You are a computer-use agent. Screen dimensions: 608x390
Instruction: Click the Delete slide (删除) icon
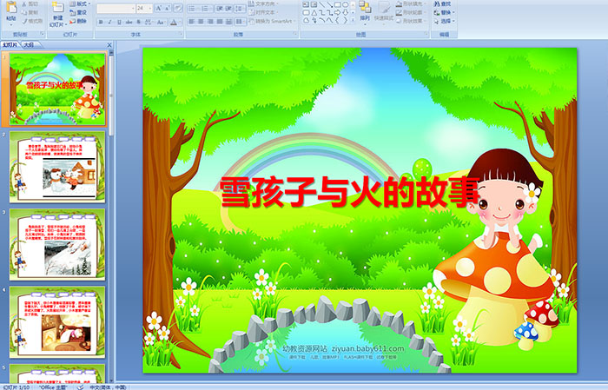(79, 22)
